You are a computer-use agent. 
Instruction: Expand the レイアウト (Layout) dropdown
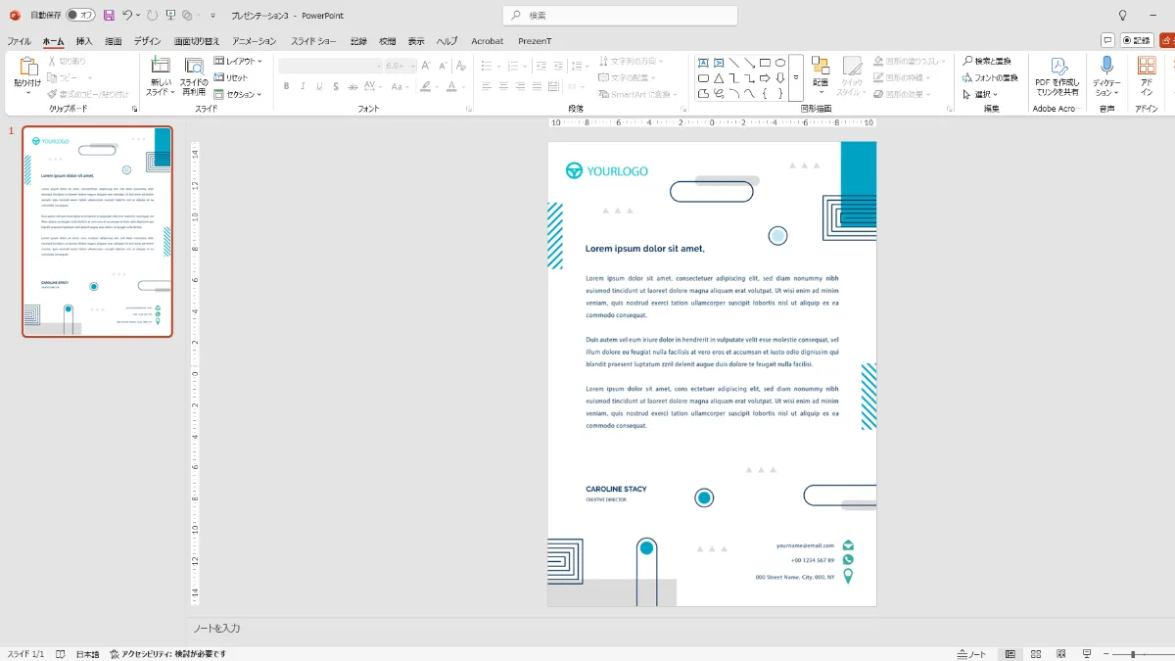click(238, 61)
